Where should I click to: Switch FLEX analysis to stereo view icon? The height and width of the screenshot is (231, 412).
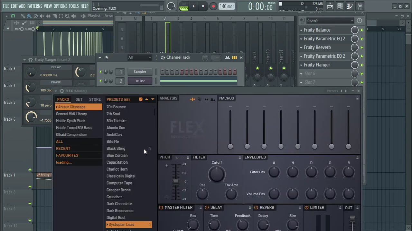coord(206,99)
